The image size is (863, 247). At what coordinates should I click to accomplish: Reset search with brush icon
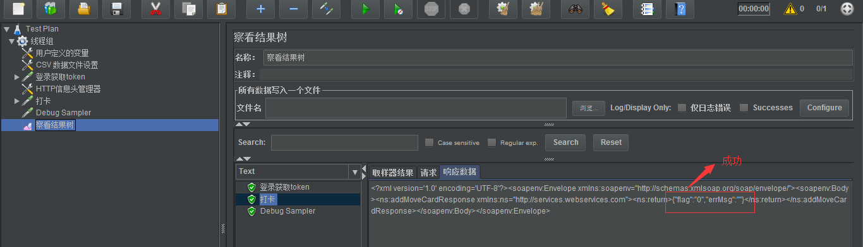point(608,9)
